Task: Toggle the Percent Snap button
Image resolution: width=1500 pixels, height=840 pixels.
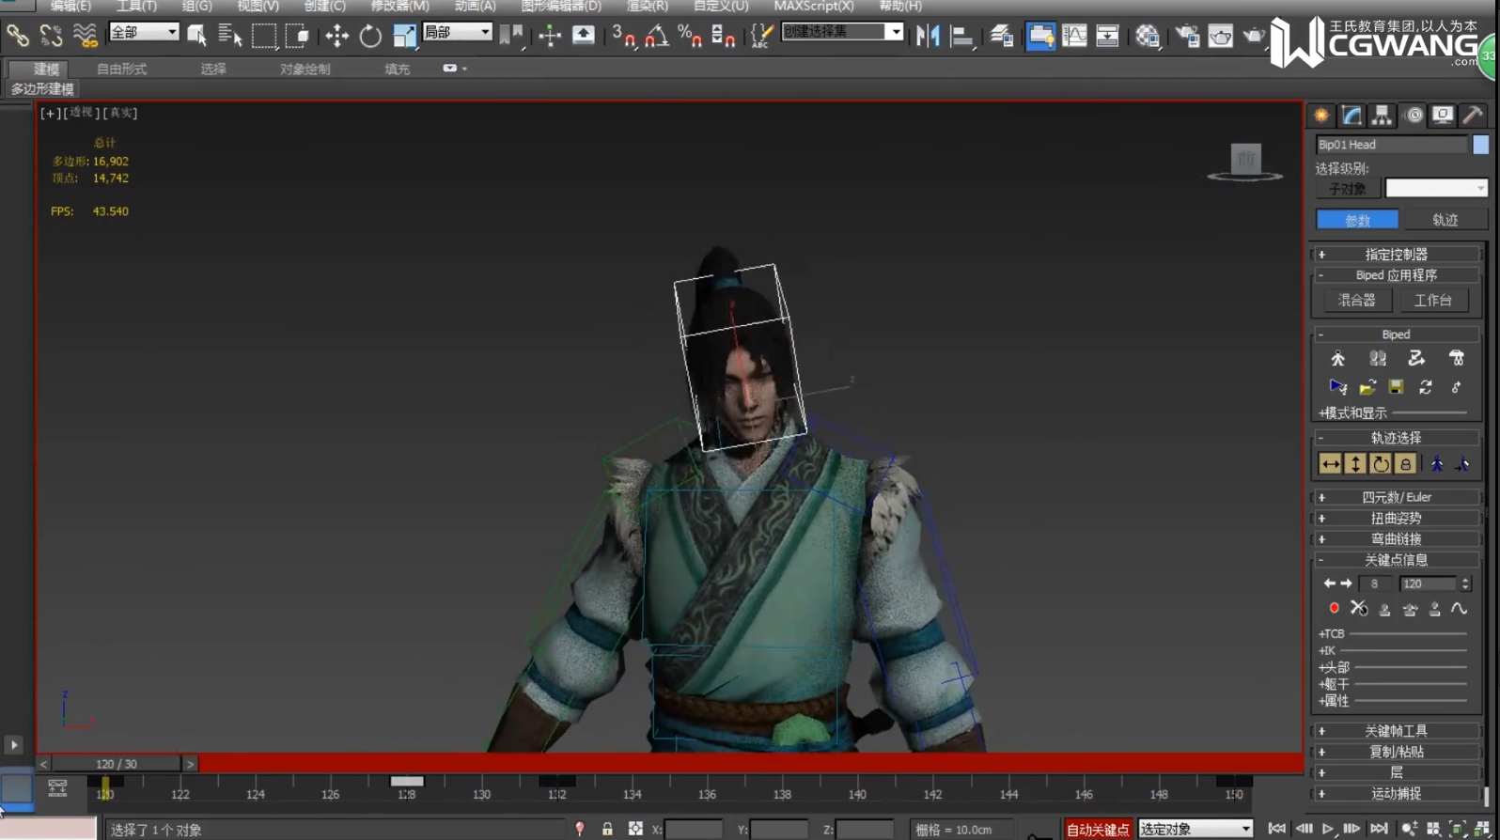Action: pos(690,36)
